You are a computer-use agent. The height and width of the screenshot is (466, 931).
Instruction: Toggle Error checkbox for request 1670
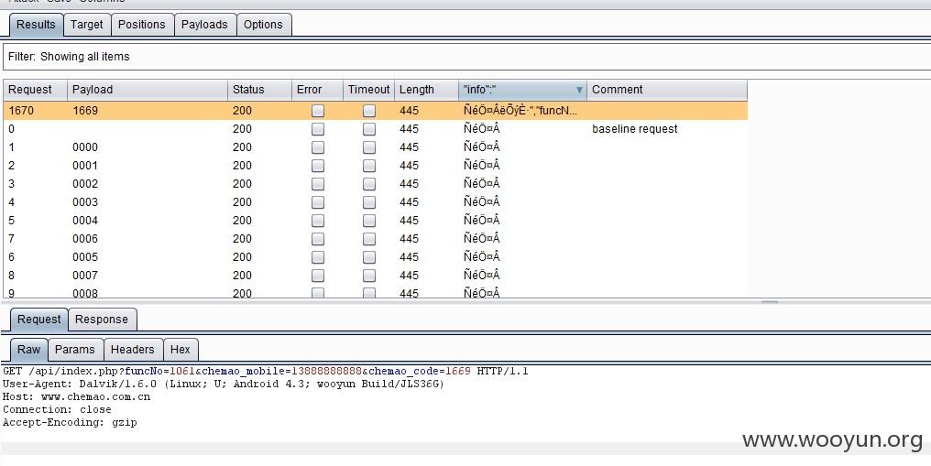(318, 111)
